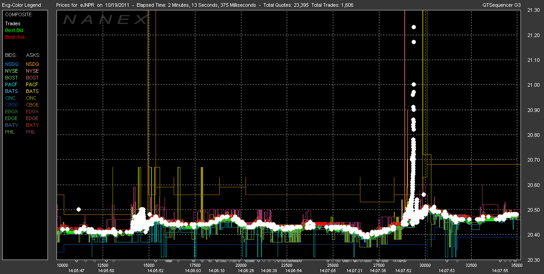Click the 20.90 price axis label
Viewport: 544px width, 274px height.
(x=533, y=110)
